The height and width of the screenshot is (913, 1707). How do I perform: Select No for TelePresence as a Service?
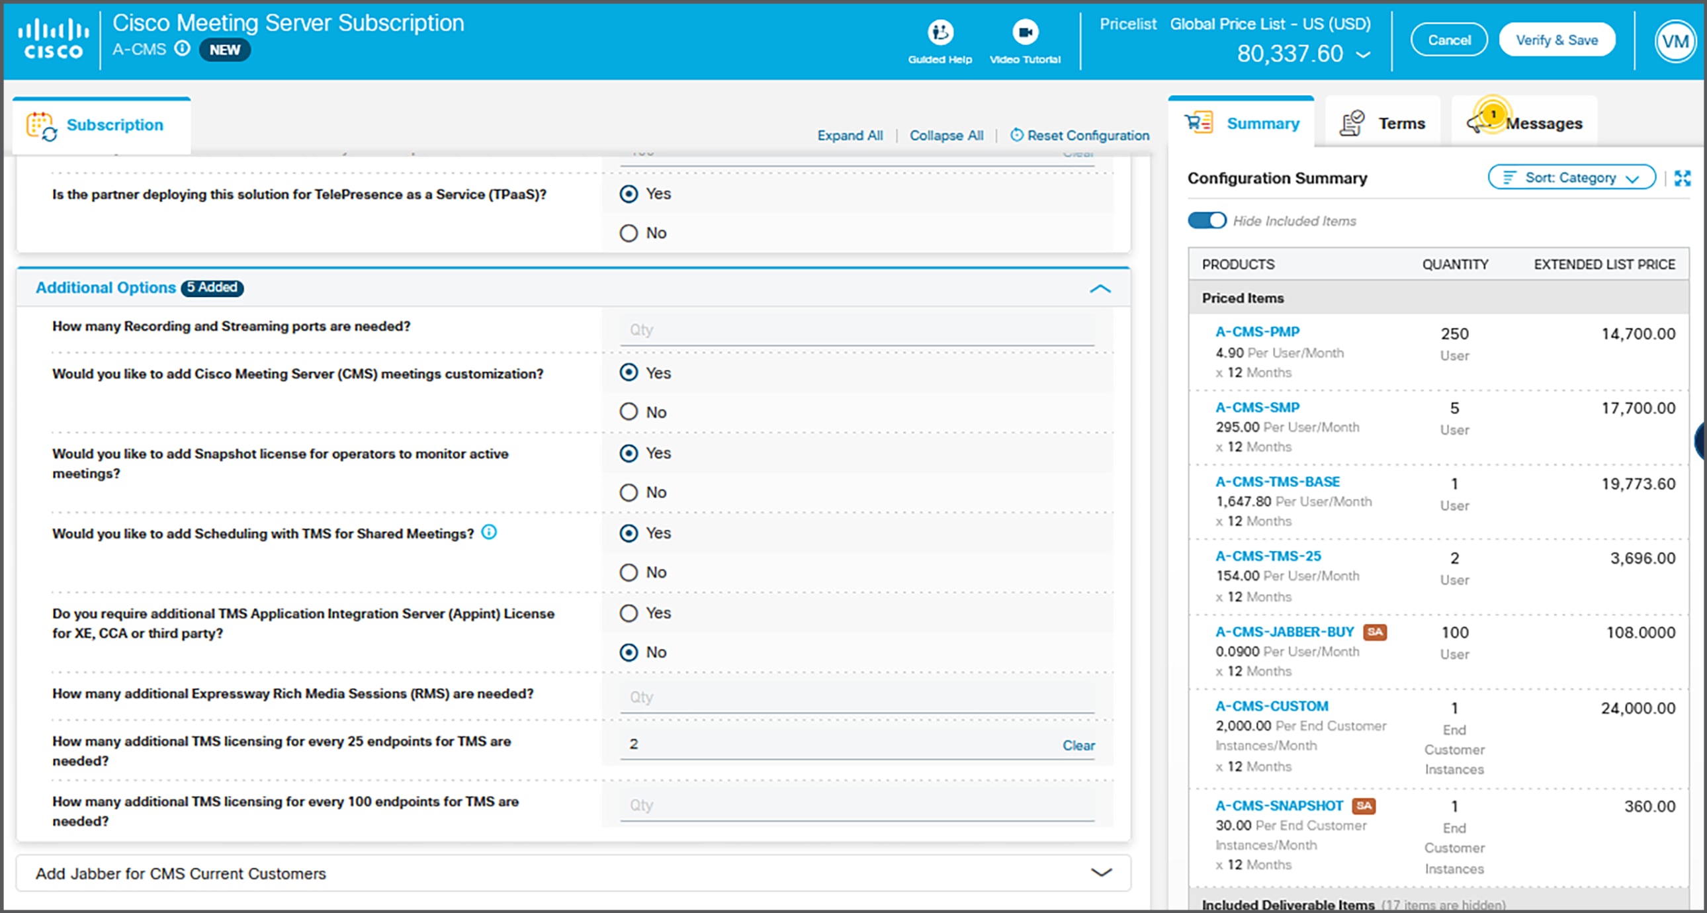click(x=628, y=234)
